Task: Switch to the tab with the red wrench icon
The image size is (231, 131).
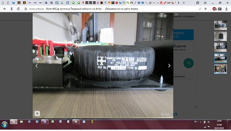Action: [165, 3]
